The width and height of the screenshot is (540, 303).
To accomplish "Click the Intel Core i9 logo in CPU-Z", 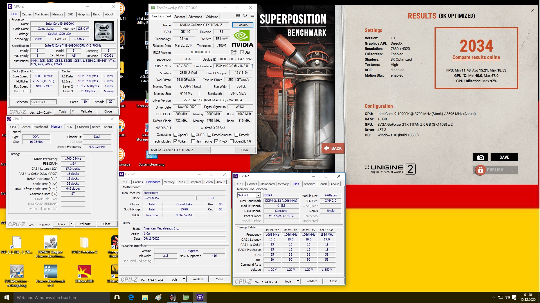I will coord(103,31).
